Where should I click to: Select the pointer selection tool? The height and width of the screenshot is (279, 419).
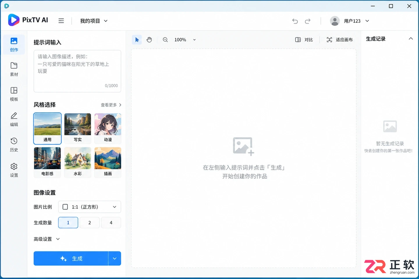(x=137, y=40)
